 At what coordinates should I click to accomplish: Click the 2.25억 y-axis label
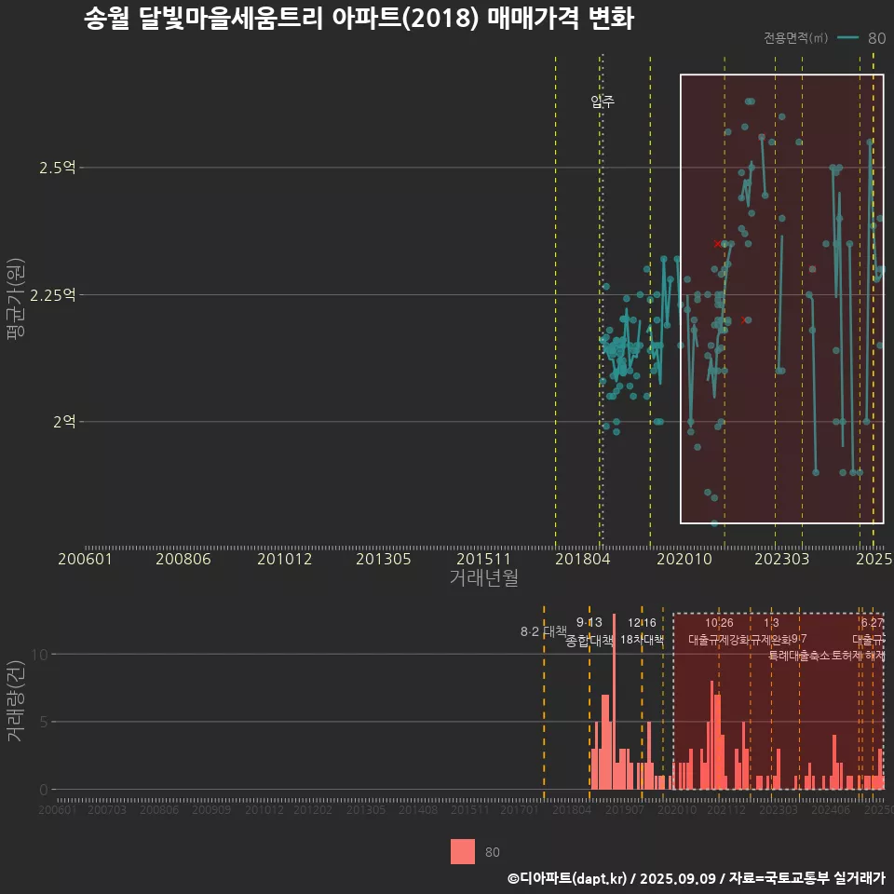(x=52, y=295)
